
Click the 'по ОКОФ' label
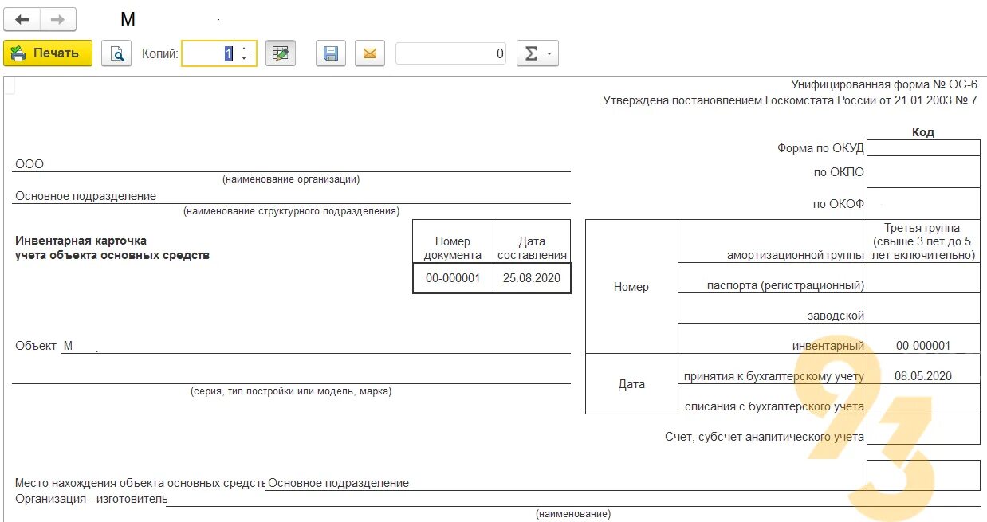point(839,204)
